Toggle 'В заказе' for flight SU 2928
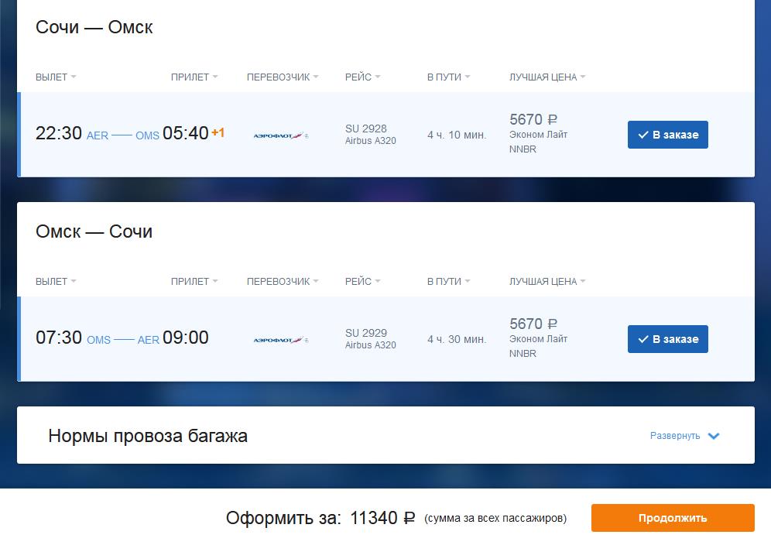The height and width of the screenshot is (545, 771). click(x=668, y=135)
